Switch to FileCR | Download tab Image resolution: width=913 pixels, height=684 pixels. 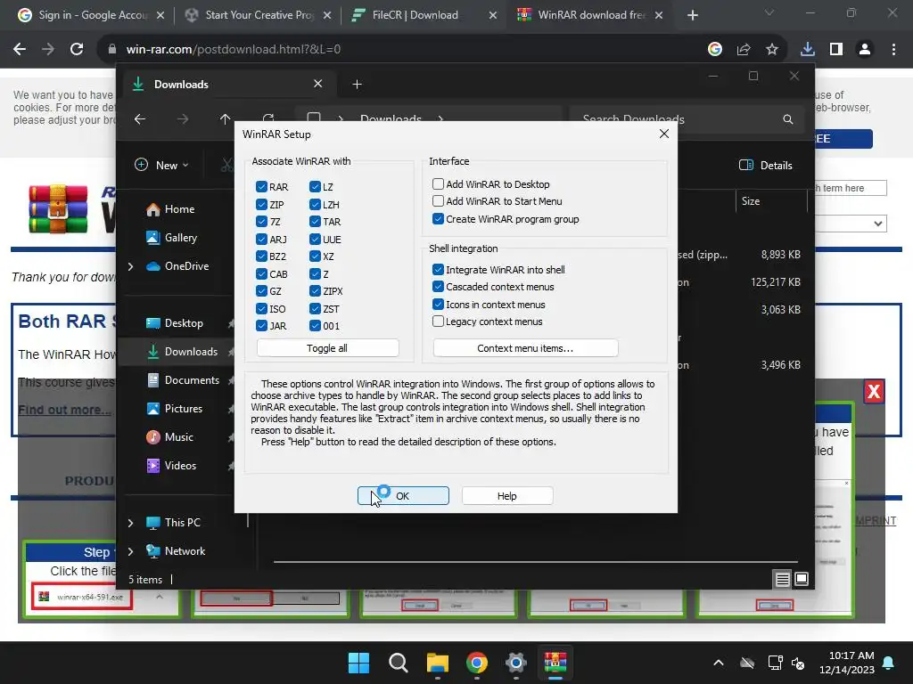pos(424,15)
